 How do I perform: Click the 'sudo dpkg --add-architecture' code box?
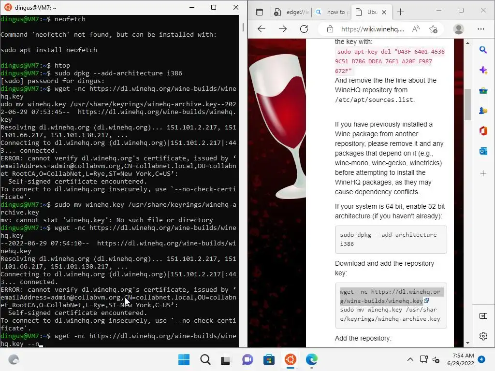point(391,240)
